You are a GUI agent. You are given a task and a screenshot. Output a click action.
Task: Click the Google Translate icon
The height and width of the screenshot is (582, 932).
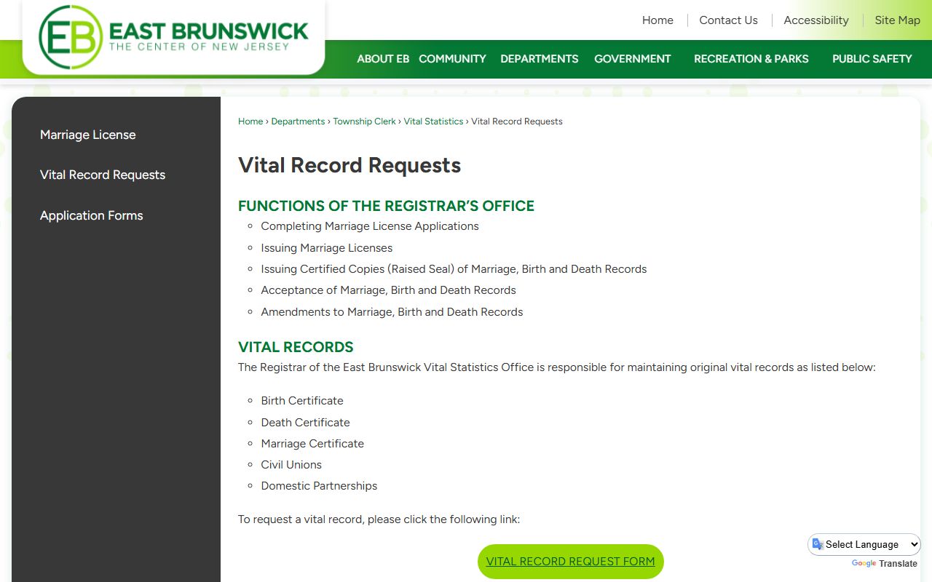(x=818, y=544)
